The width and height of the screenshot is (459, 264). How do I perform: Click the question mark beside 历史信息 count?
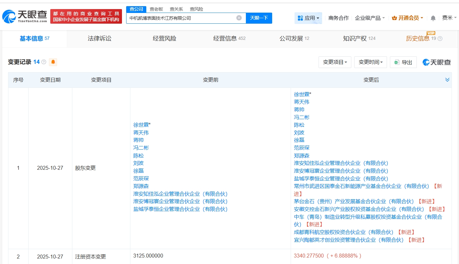pyautogui.click(x=440, y=39)
